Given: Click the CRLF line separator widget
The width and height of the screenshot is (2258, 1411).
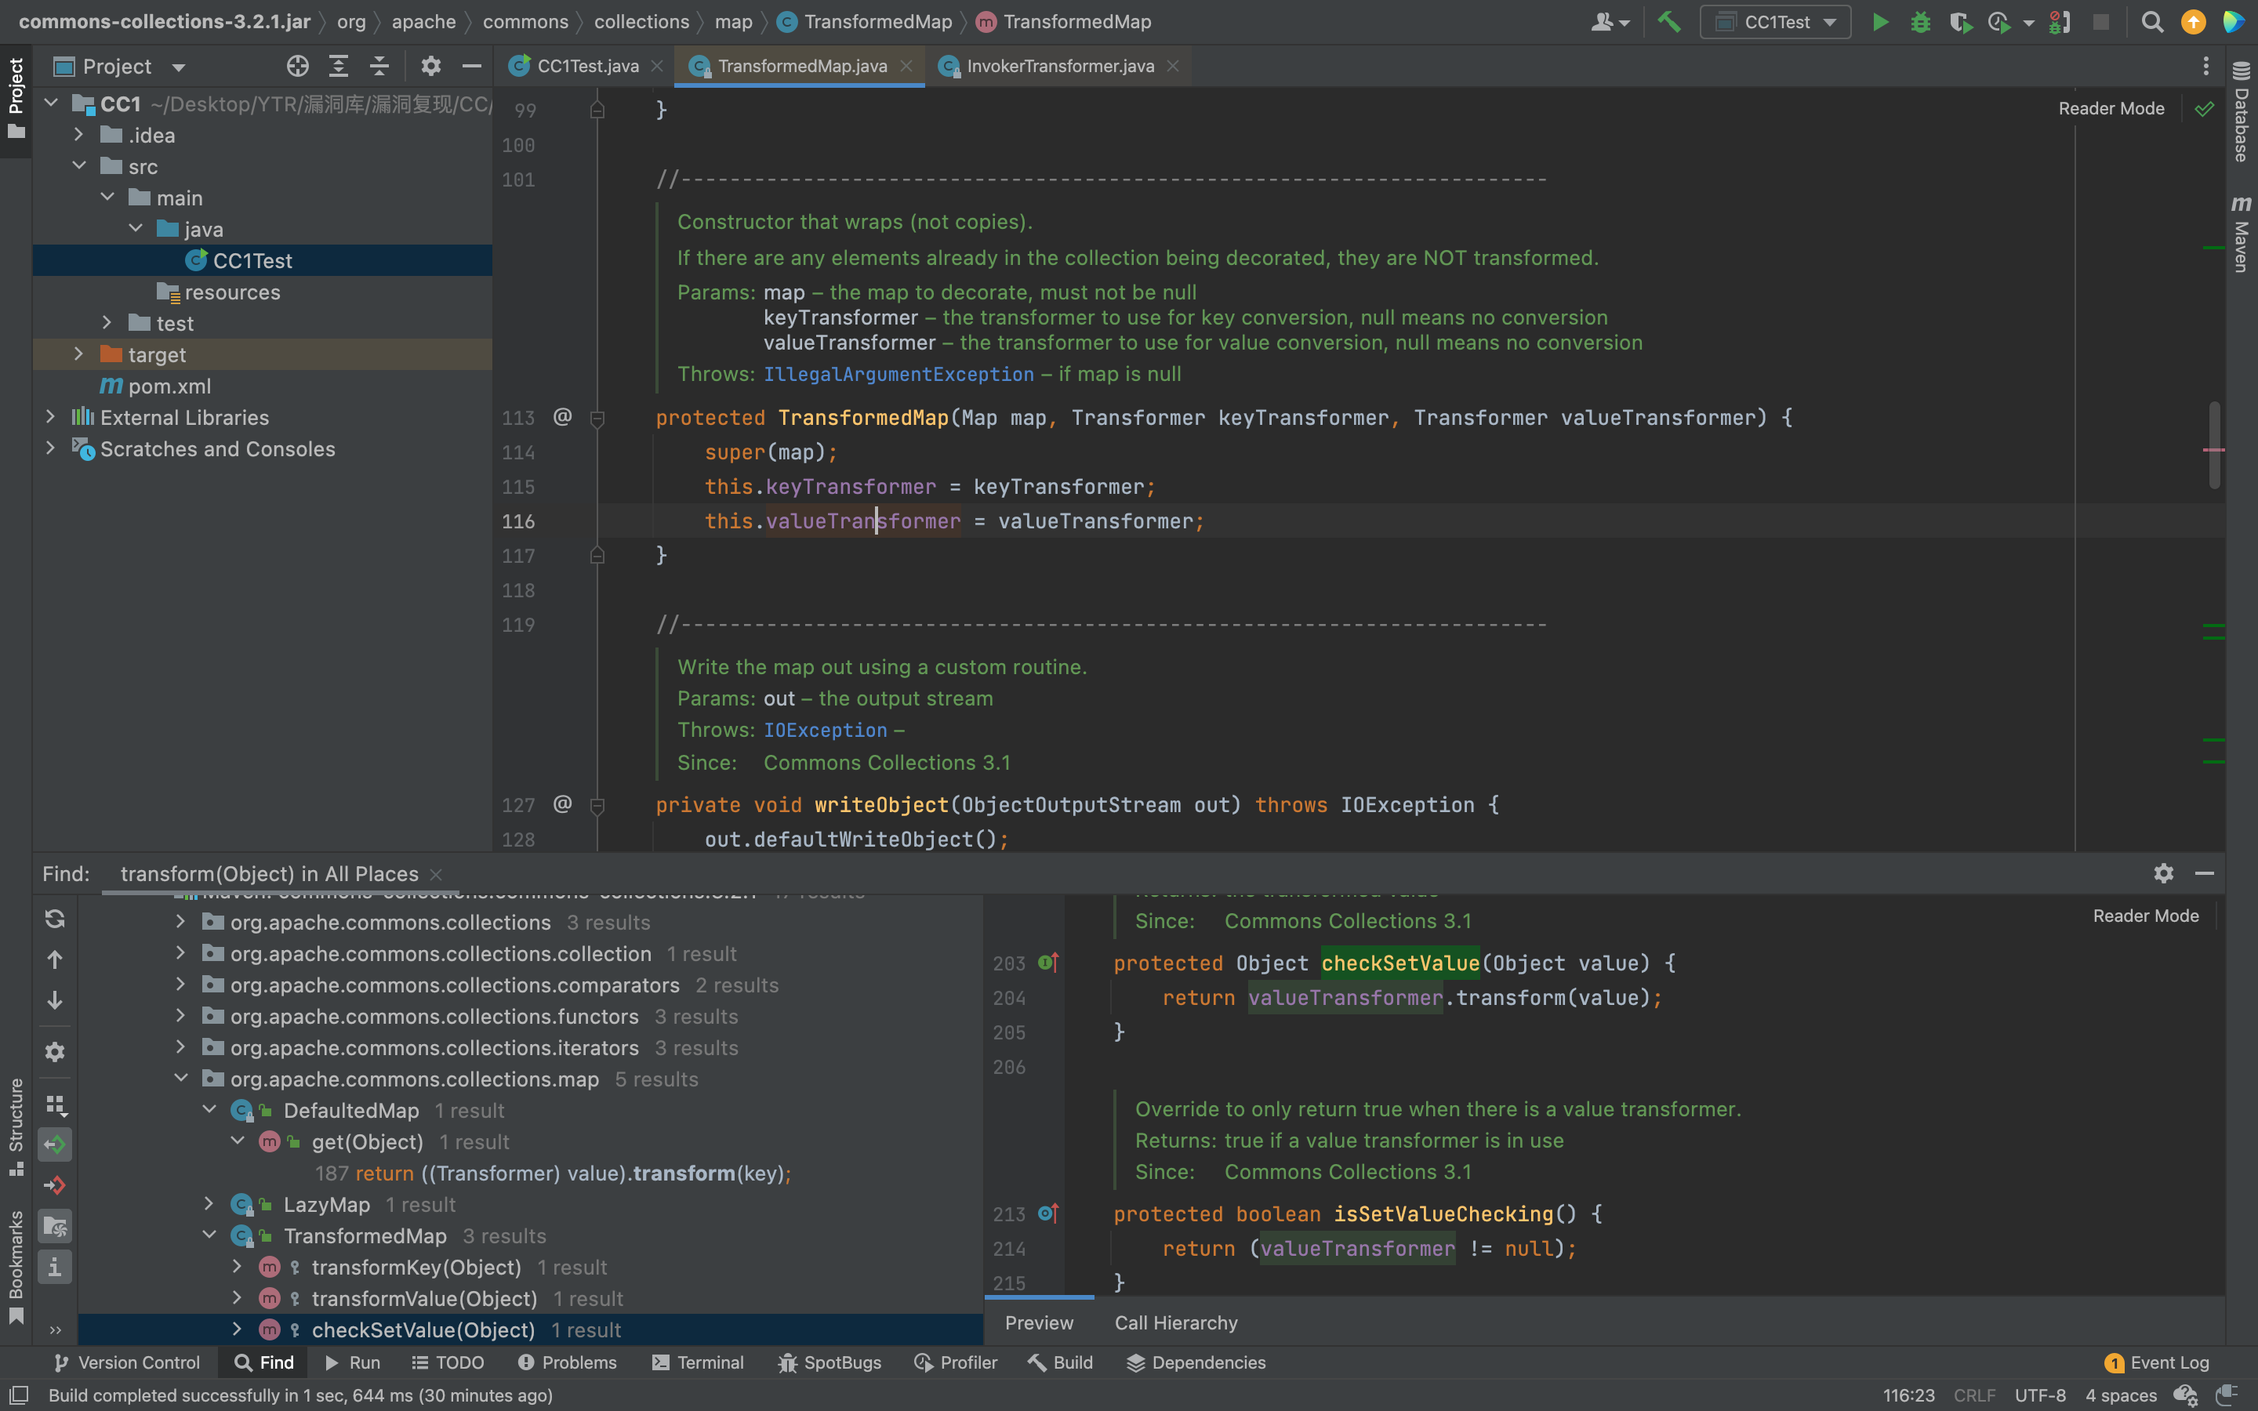Looking at the screenshot, I should (1974, 1395).
